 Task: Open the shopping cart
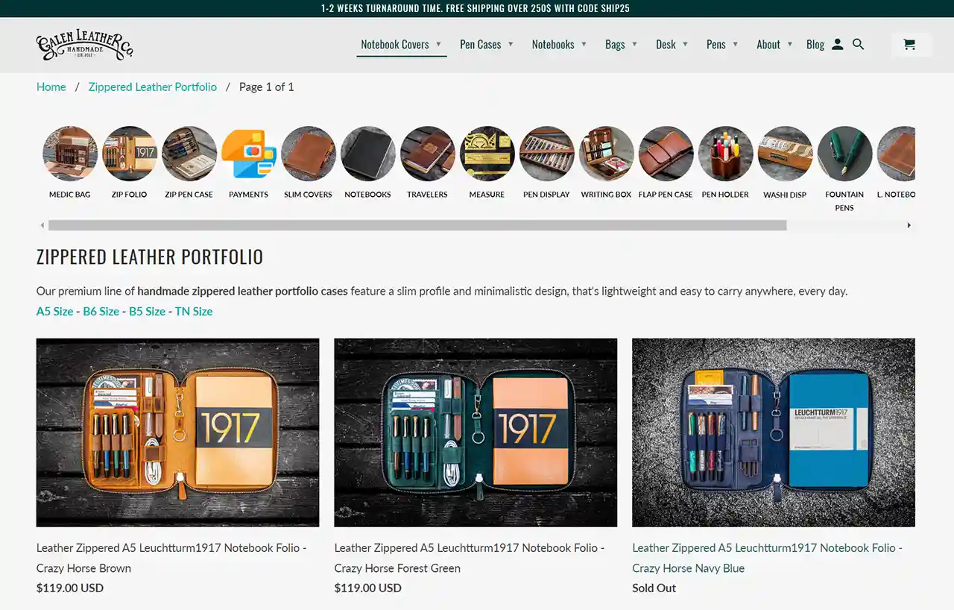point(909,44)
